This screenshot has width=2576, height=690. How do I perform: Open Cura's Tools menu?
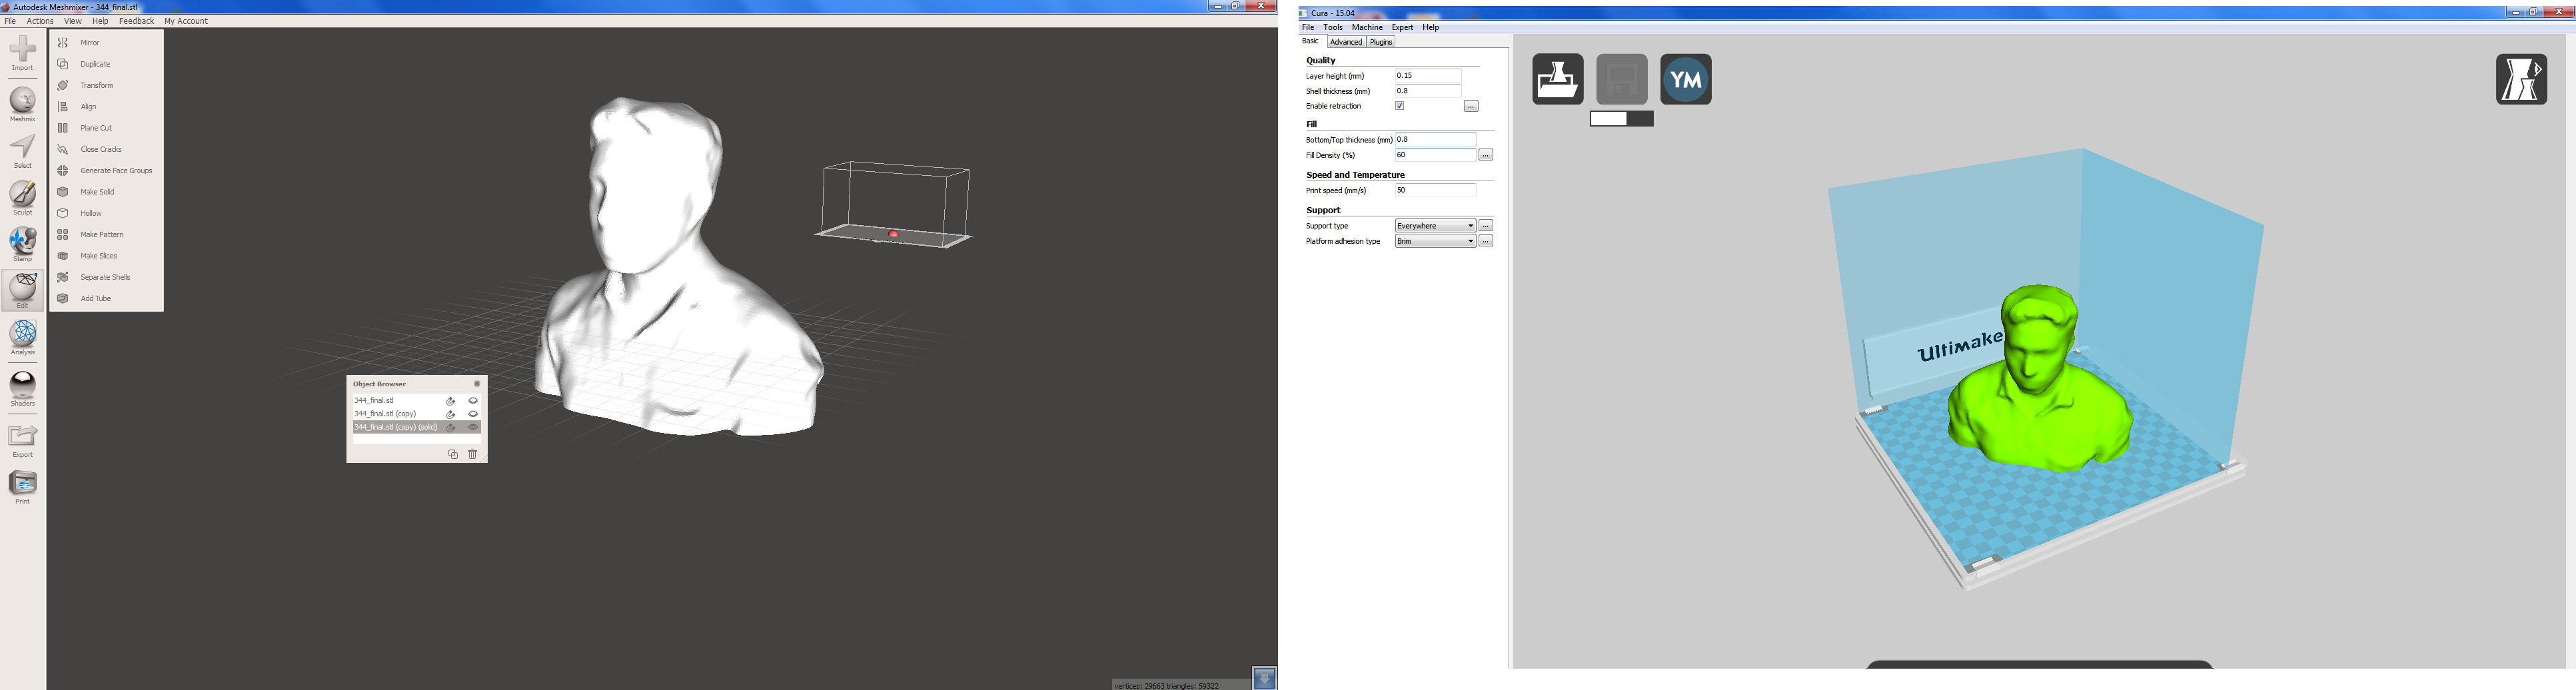pyautogui.click(x=1333, y=28)
